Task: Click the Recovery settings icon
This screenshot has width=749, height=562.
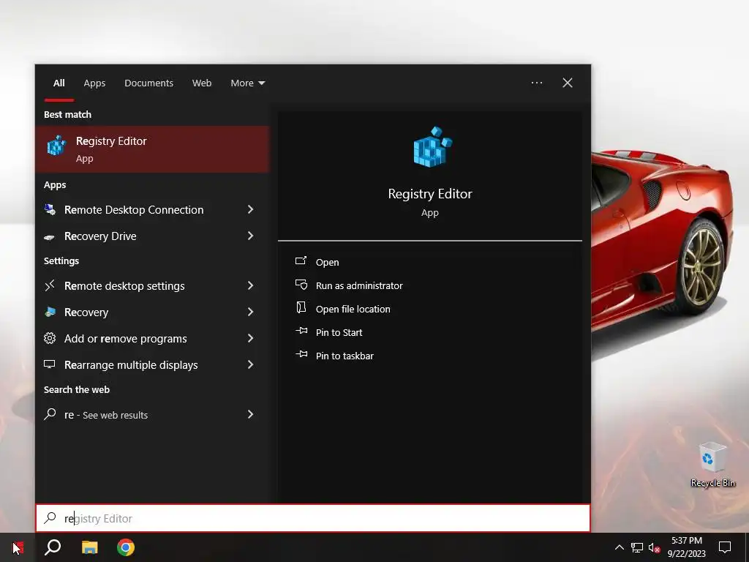Action: point(50,312)
